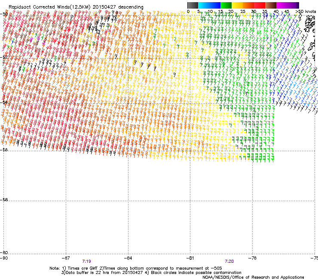Click the '-50' latitude axis label
The height and width of the screenshot is (280, 318).
point(4,14)
